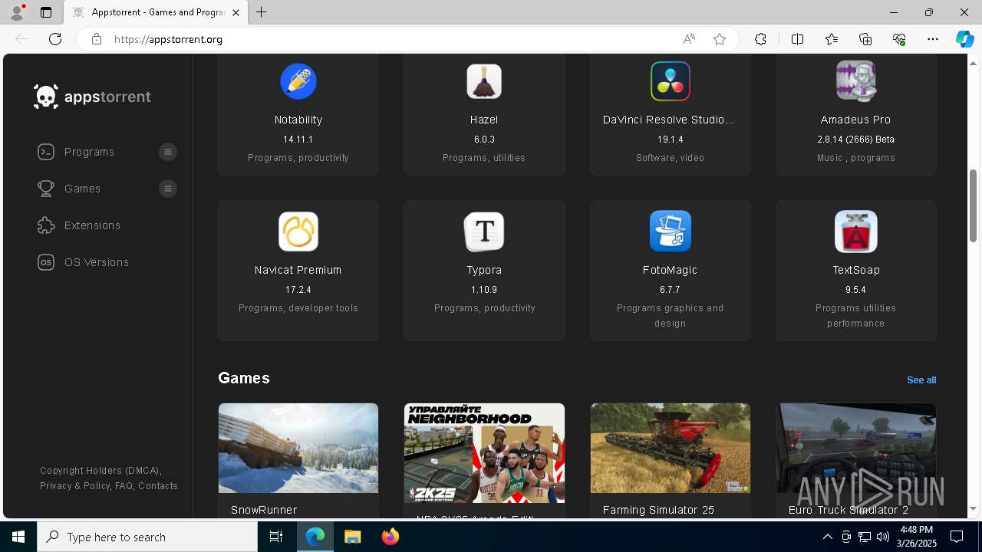The image size is (982, 552).
Task: View site information lock icon
Action: (x=97, y=39)
